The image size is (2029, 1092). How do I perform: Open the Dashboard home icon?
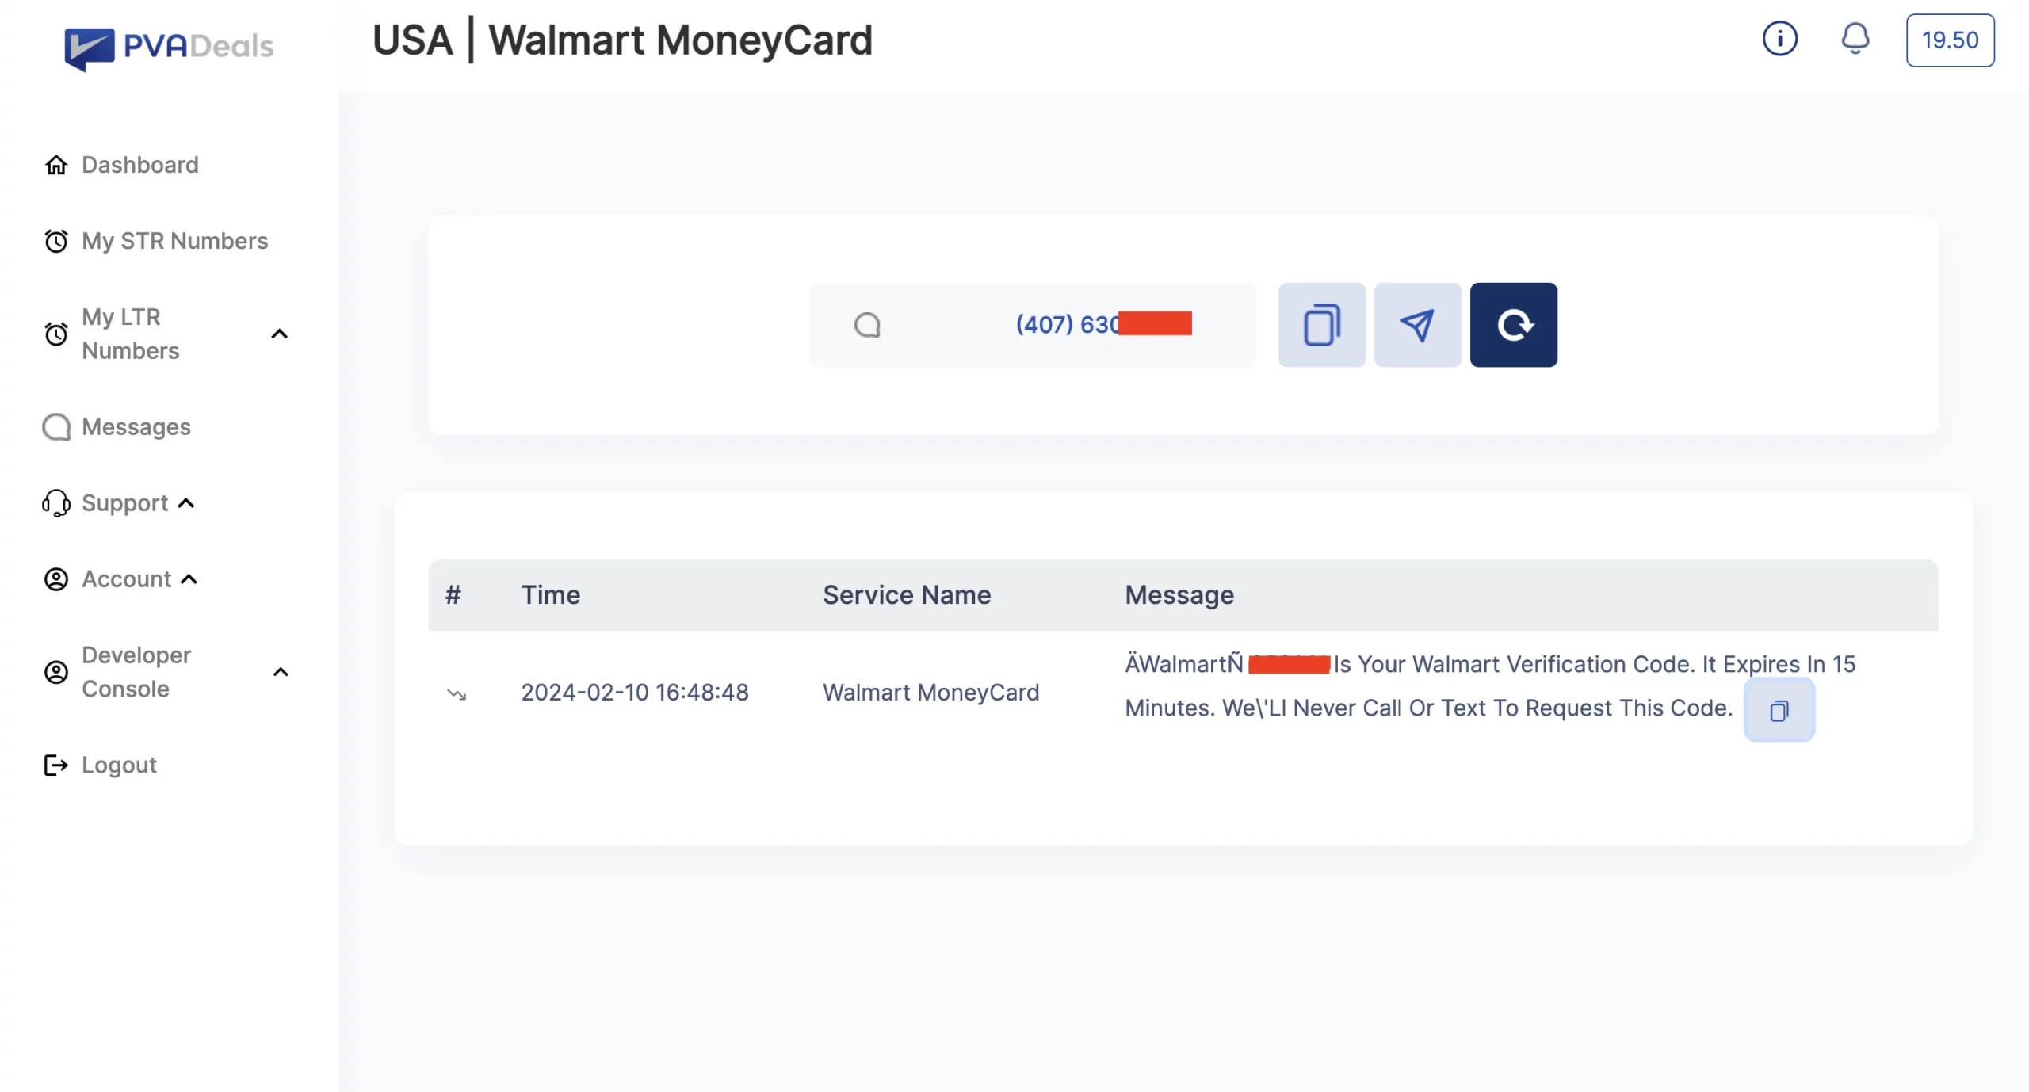coord(56,165)
